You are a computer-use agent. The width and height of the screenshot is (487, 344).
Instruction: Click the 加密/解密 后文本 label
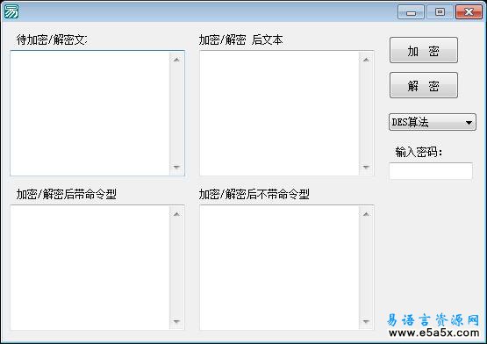pyautogui.click(x=240, y=39)
